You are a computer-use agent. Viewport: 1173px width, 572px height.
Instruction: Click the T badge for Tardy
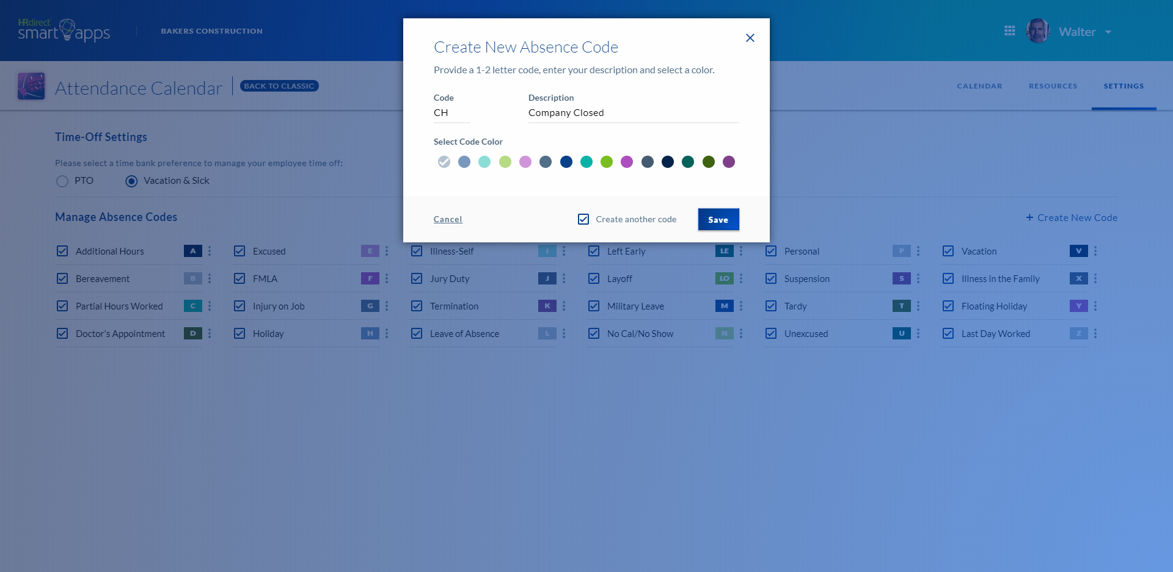click(902, 306)
